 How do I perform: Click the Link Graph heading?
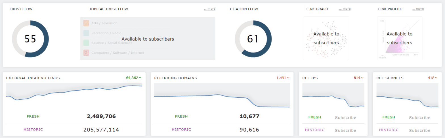point(317,9)
